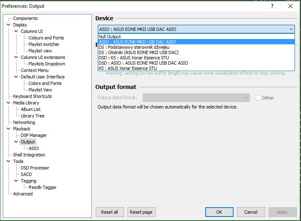
Task: Toggle the Dither checkbox
Action: click(x=258, y=98)
